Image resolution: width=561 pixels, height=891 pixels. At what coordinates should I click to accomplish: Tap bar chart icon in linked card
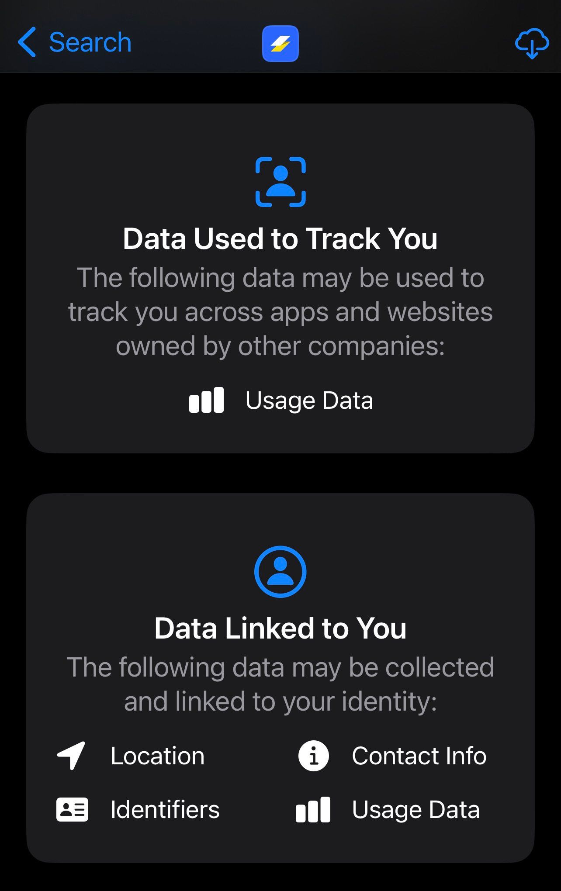pyautogui.click(x=313, y=809)
